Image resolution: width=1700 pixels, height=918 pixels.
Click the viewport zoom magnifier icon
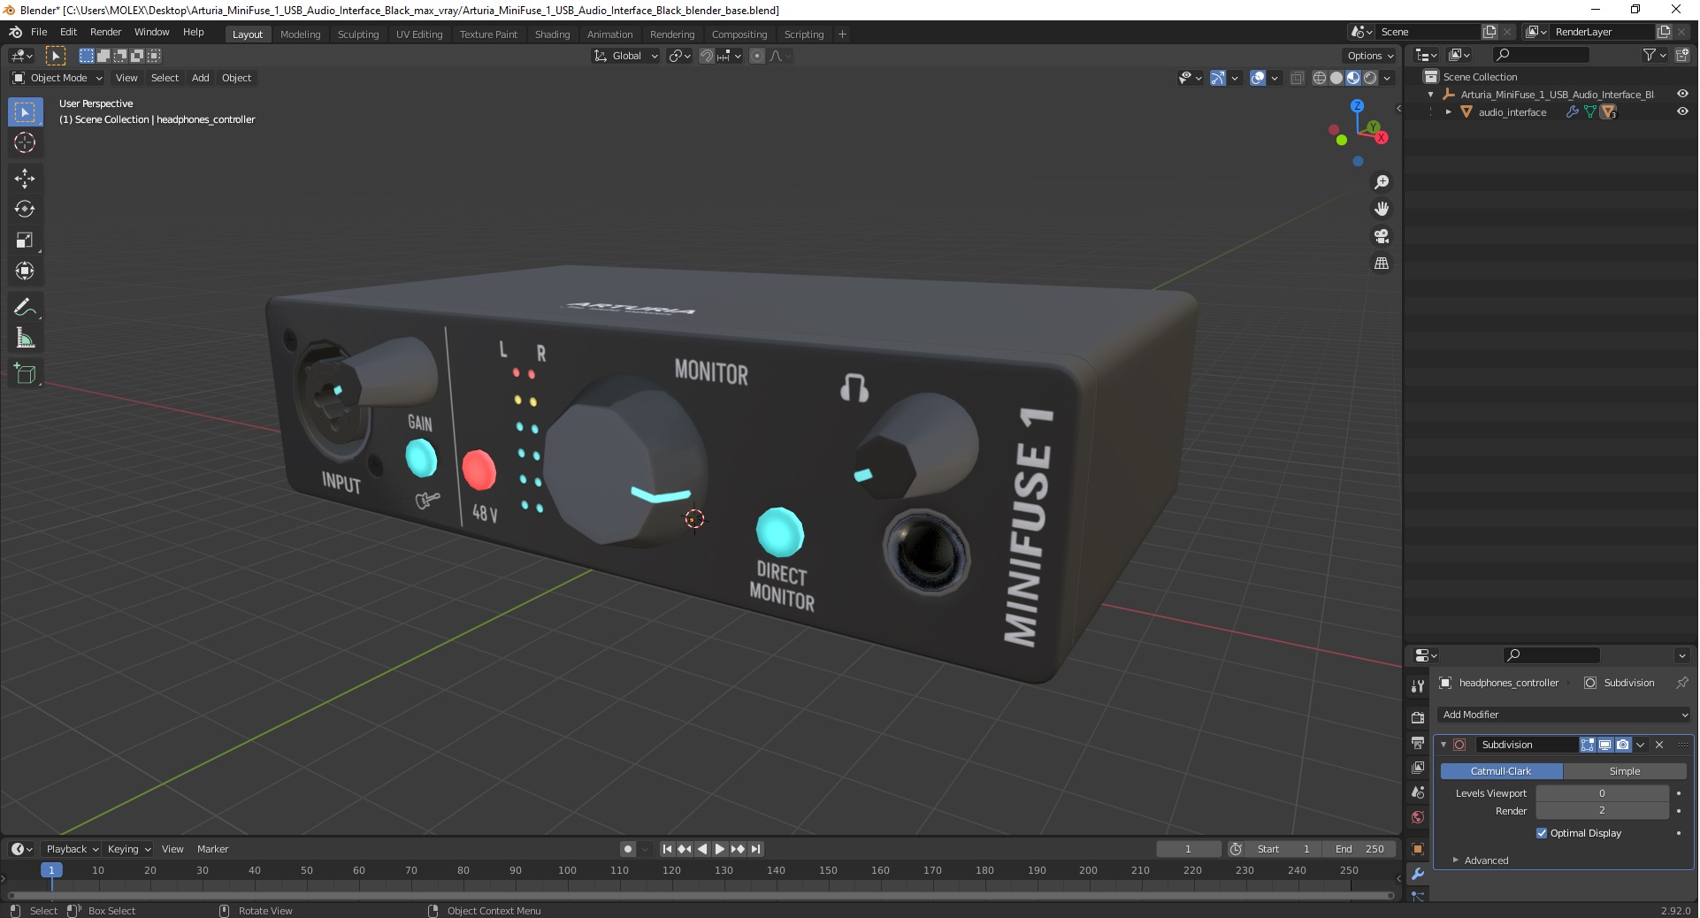(1382, 182)
